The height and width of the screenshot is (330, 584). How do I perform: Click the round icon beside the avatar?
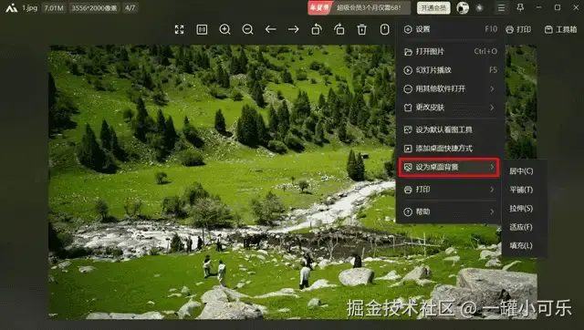[479, 8]
